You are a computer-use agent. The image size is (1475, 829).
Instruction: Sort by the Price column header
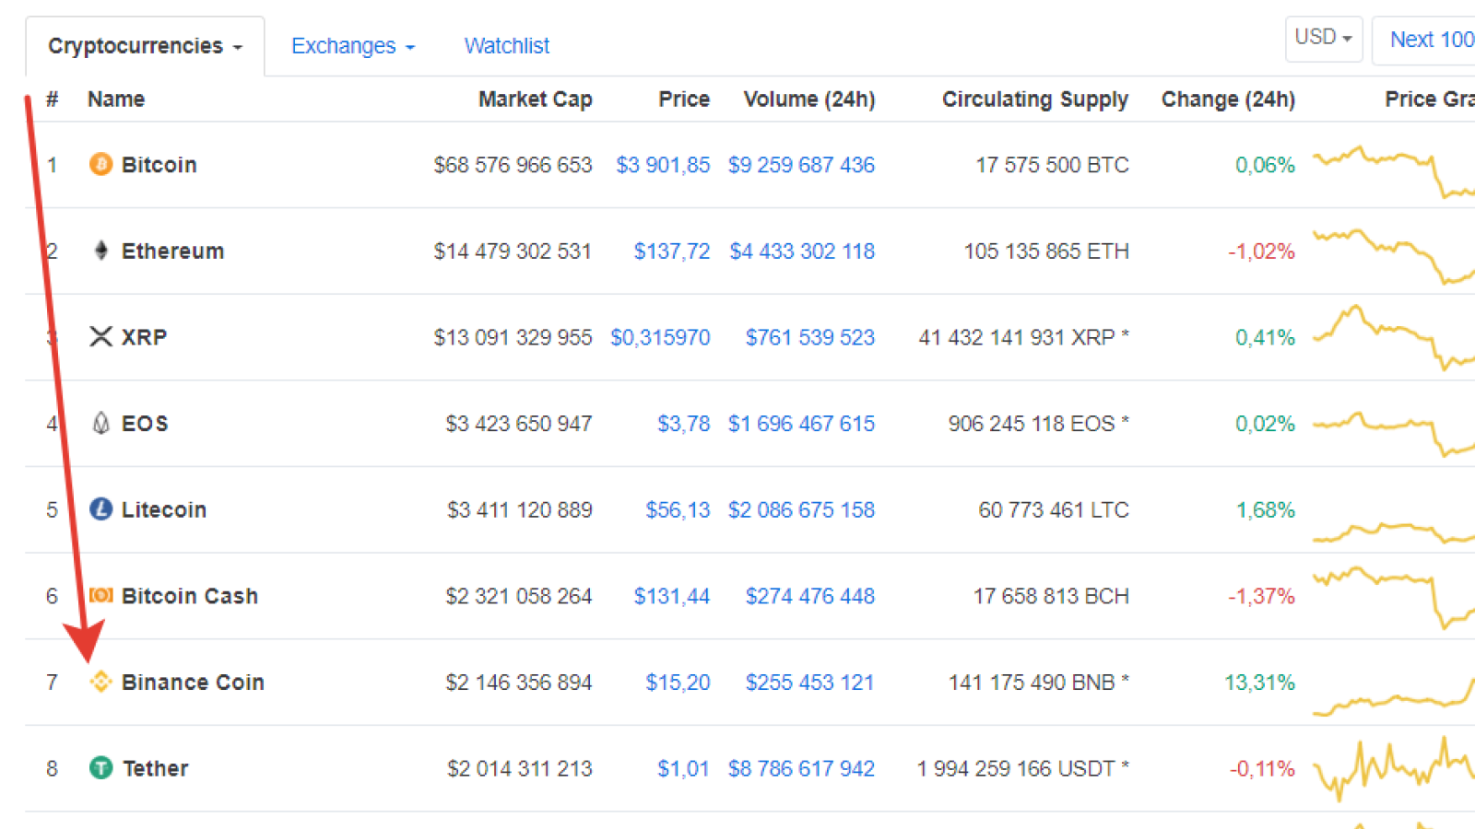(x=684, y=99)
